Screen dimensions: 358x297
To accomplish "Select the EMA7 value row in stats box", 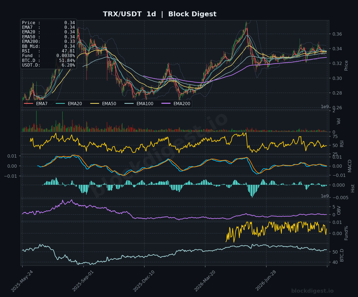I will [48, 27].
